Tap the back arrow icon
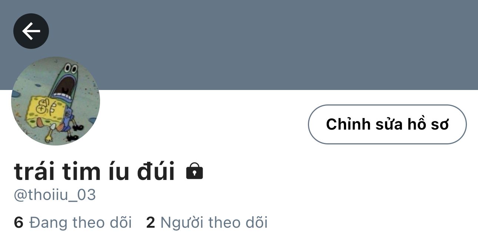Screen dimensions: 478x244 coord(31,31)
